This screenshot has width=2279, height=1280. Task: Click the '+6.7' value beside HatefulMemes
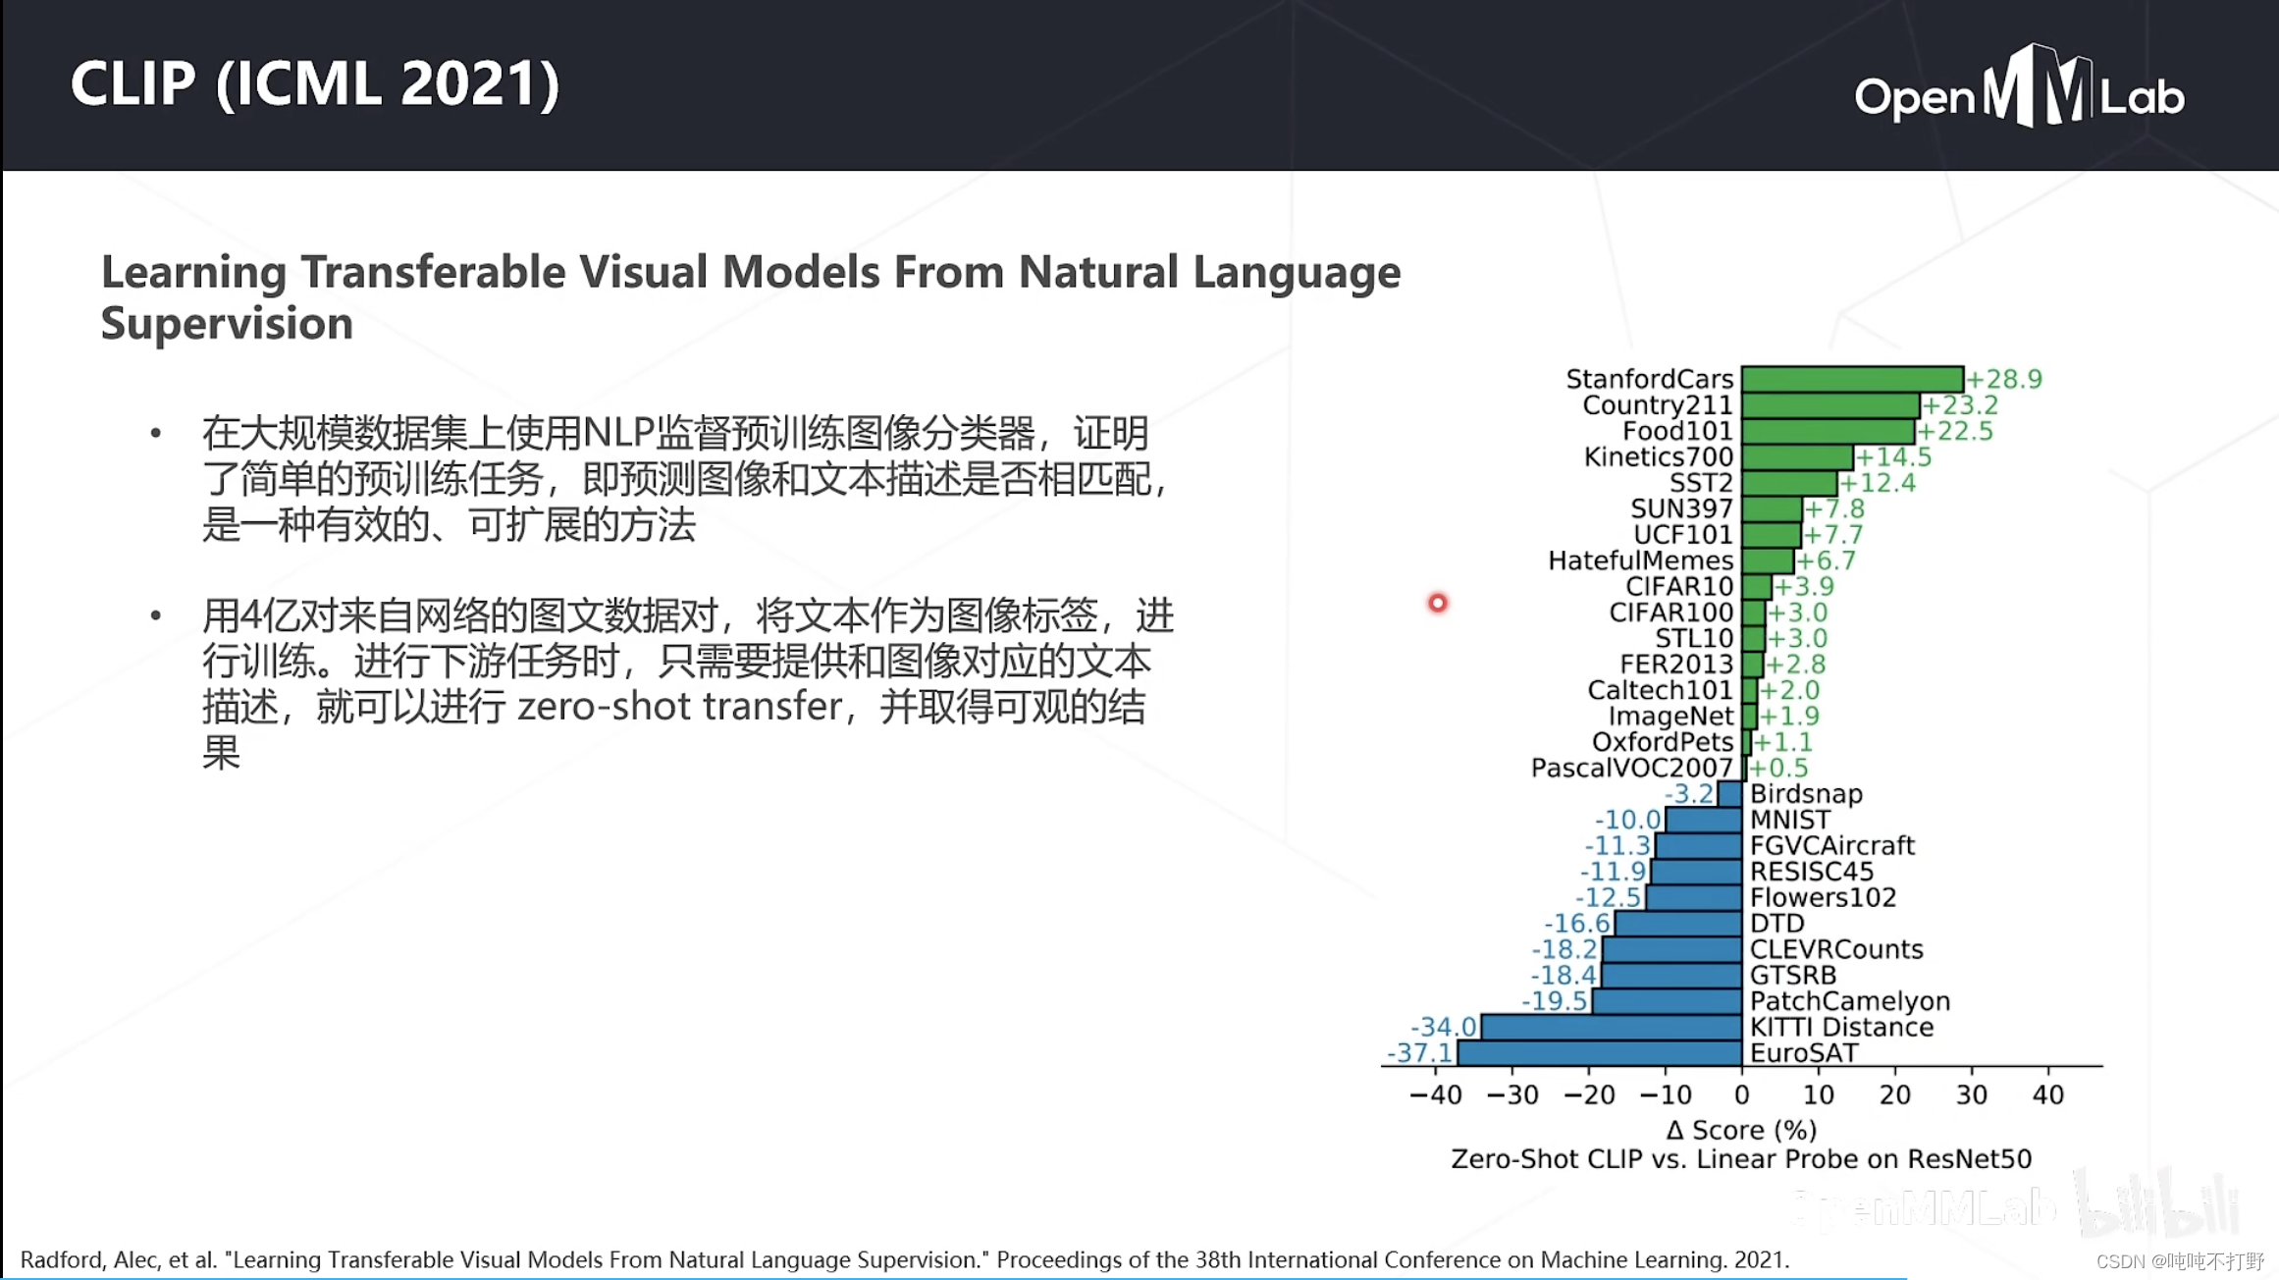coord(1827,560)
